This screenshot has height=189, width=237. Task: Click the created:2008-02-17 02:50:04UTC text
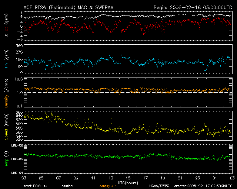(203, 186)
